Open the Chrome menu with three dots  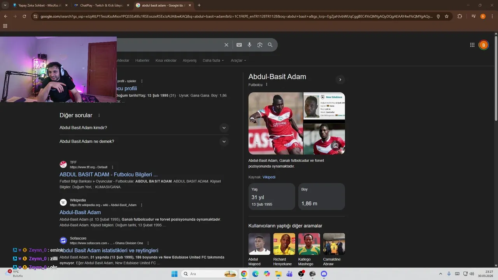(492, 16)
